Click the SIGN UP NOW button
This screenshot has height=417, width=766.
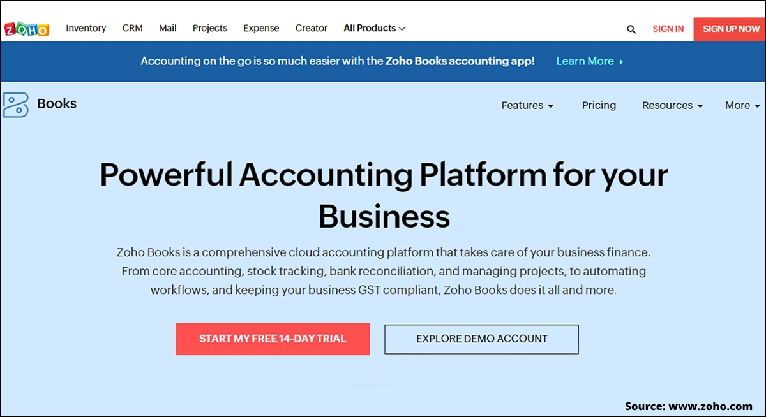pyautogui.click(x=730, y=29)
